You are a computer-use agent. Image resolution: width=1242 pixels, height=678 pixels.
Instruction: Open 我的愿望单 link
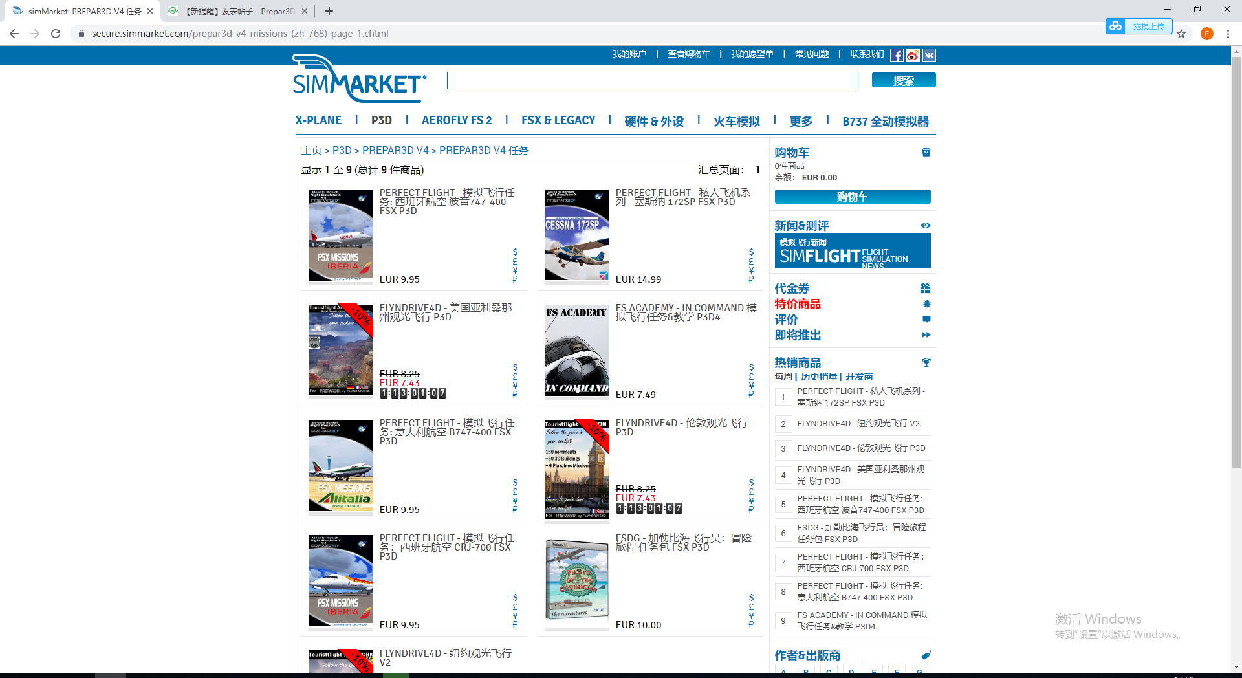pyautogui.click(x=752, y=54)
